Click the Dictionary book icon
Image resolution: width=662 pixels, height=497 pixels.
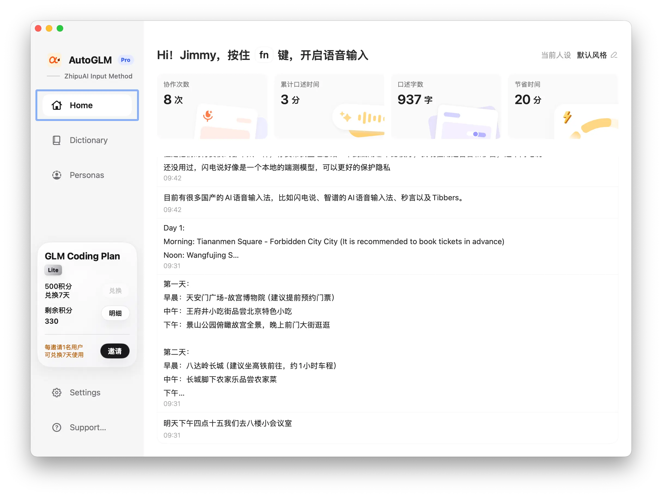point(57,140)
